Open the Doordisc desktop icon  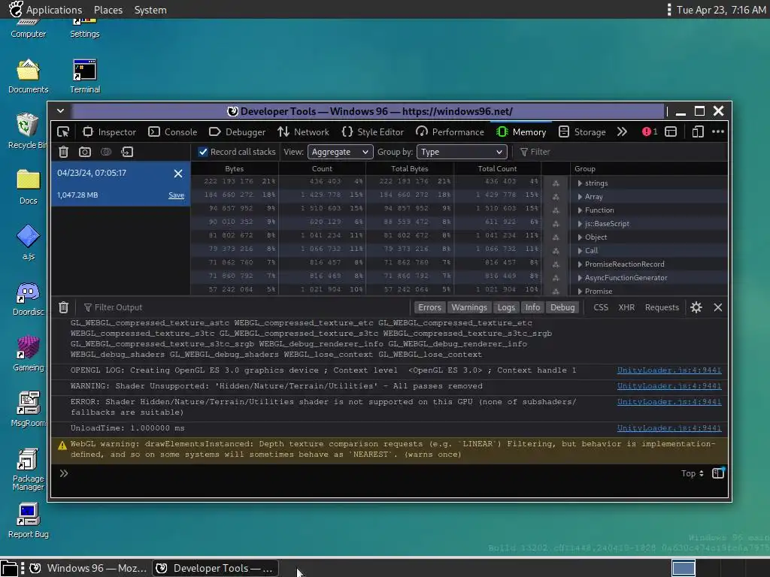click(x=28, y=299)
